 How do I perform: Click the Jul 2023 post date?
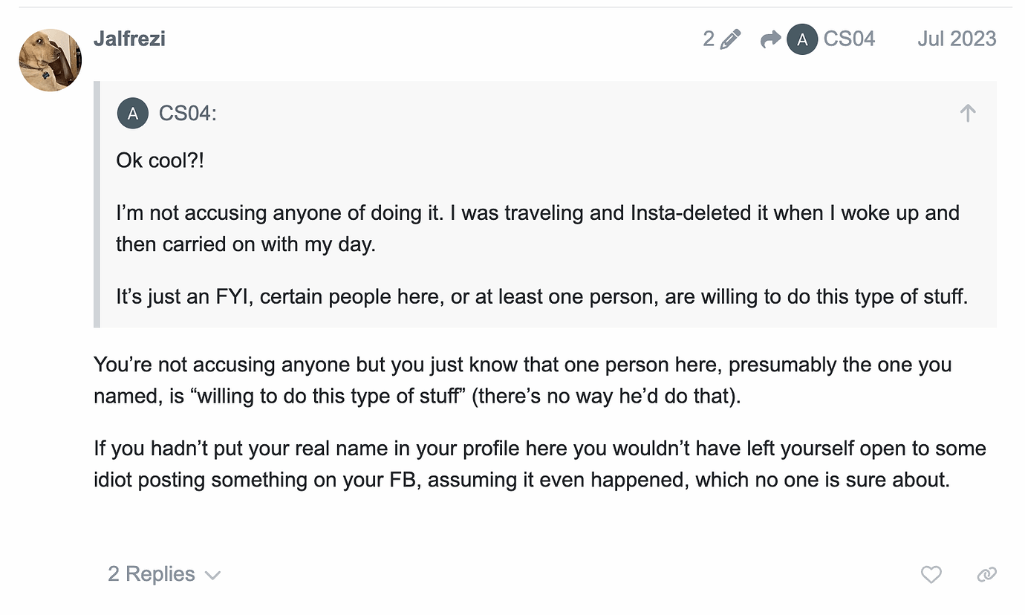956,39
